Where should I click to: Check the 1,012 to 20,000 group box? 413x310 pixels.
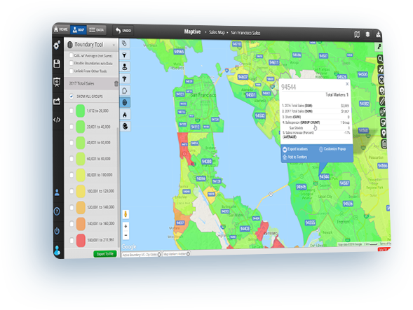71,111
